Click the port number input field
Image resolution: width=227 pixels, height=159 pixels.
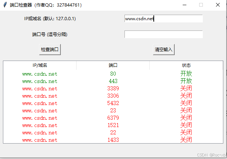[x=164, y=35]
